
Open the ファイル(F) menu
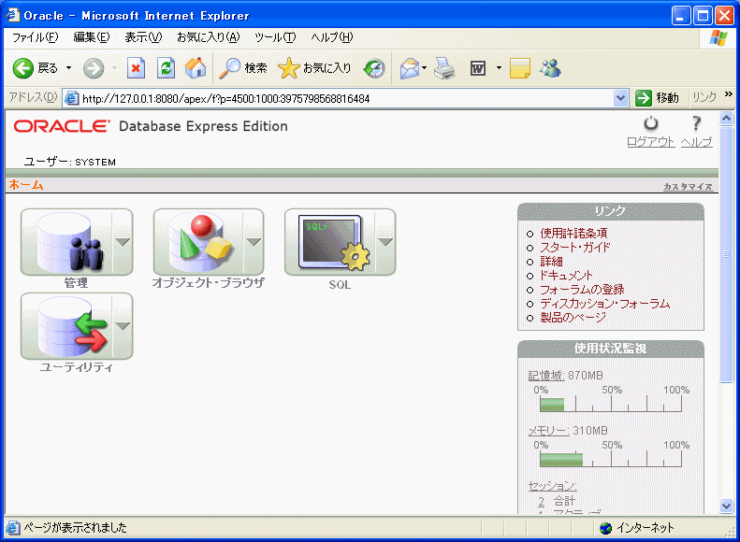point(35,37)
